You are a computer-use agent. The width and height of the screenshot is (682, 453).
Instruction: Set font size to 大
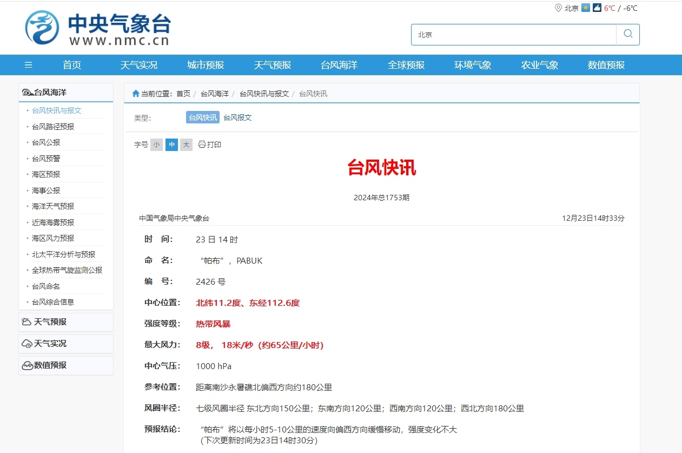click(186, 145)
